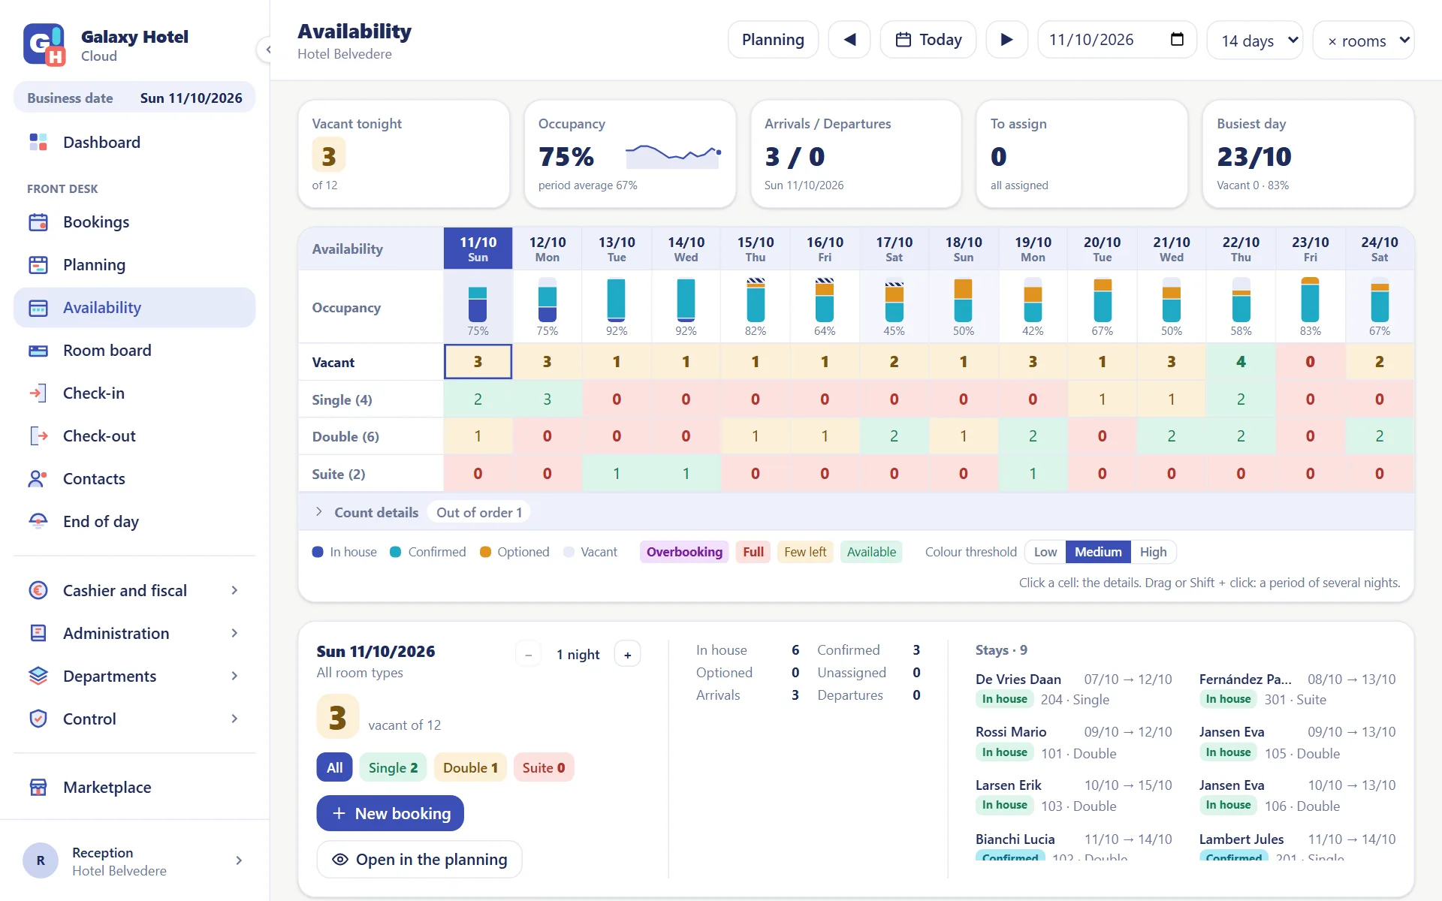Click the Room board icon
1442x901 pixels.
(x=38, y=350)
